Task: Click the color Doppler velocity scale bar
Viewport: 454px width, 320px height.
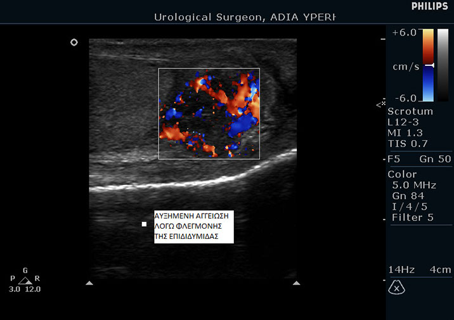Action: coord(428,65)
